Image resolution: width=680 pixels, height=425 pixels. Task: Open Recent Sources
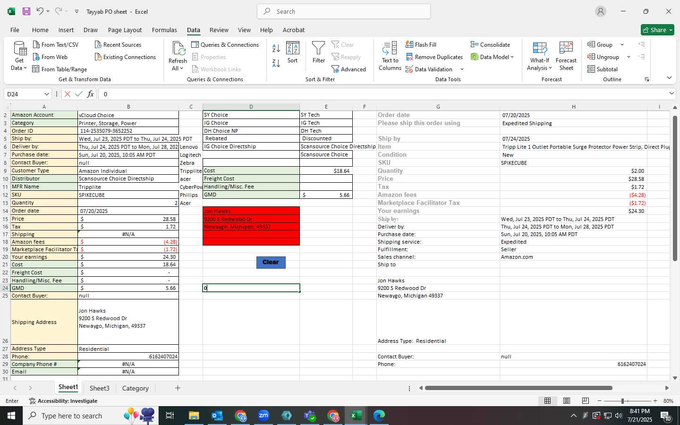(118, 44)
